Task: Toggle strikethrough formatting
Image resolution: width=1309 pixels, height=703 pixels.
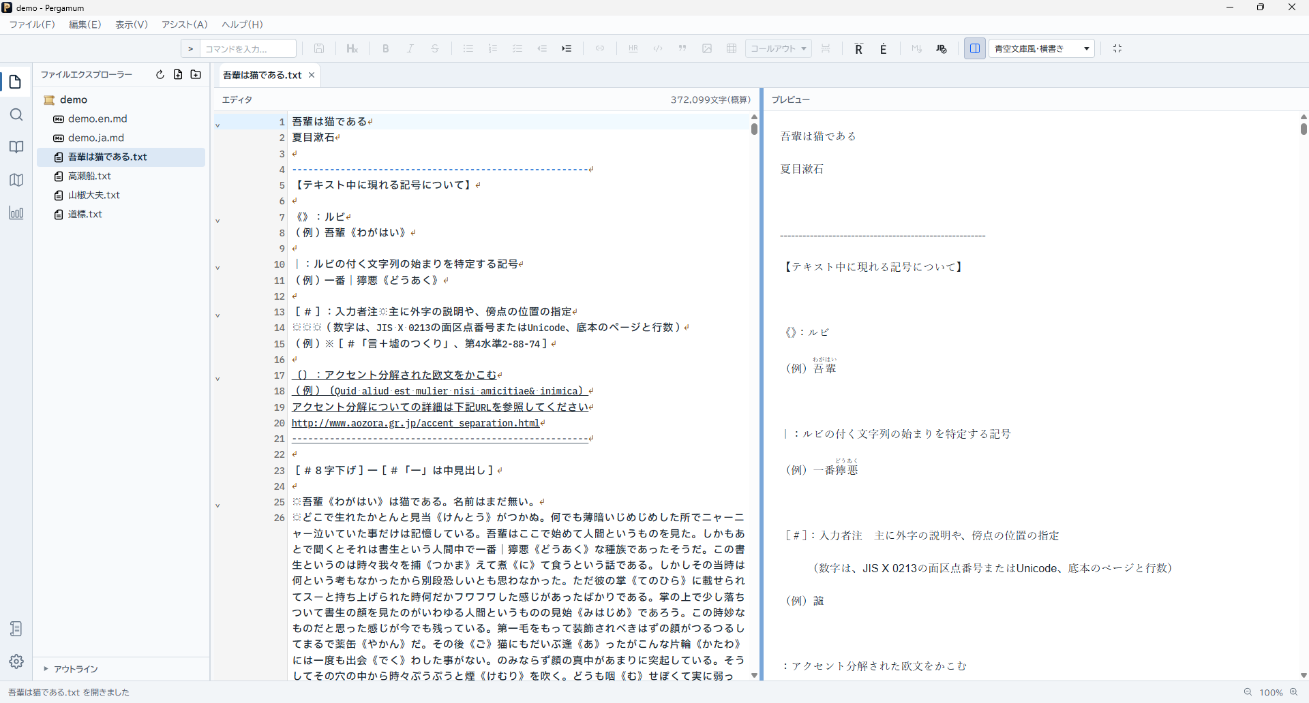Action: point(435,48)
